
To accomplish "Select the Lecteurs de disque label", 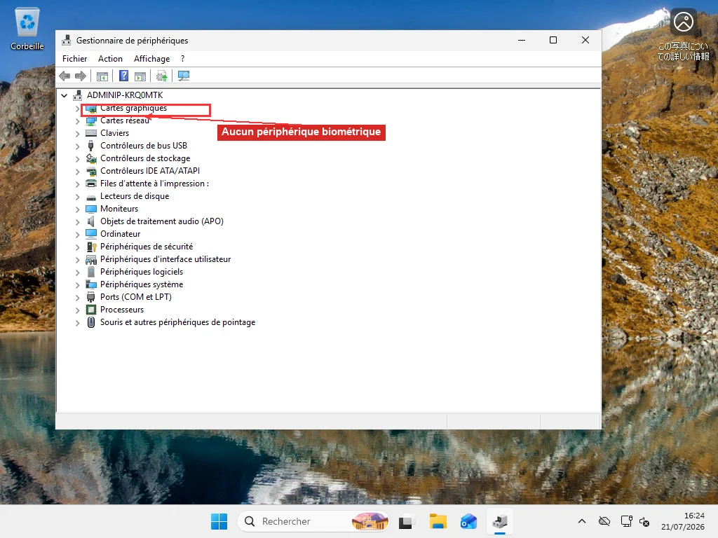I will (x=135, y=196).
